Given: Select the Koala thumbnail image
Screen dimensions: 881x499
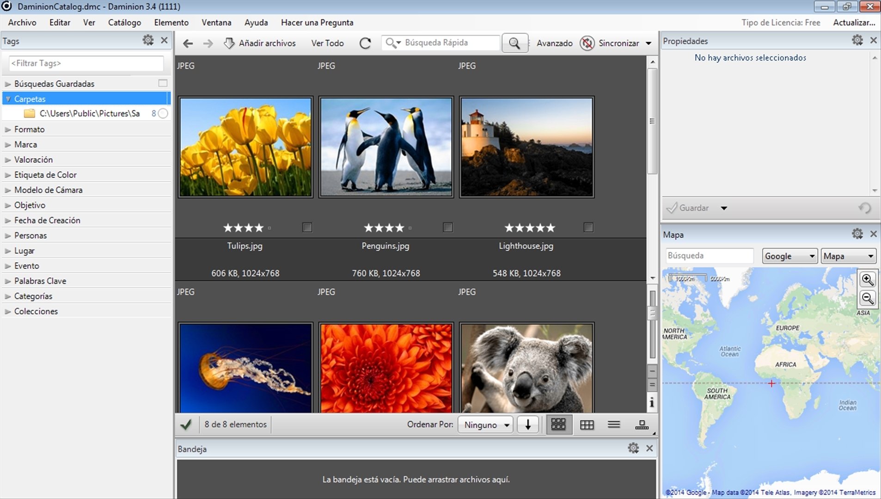Looking at the screenshot, I should click(x=526, y=368).
